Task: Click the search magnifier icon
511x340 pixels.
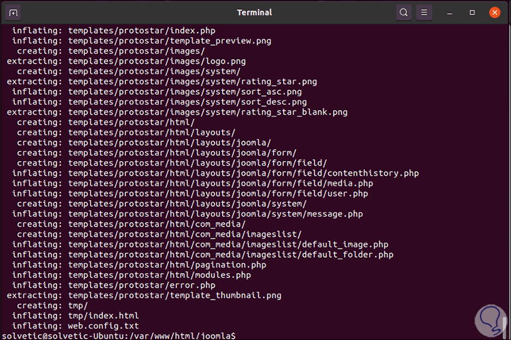Action: tap(404, 13)
